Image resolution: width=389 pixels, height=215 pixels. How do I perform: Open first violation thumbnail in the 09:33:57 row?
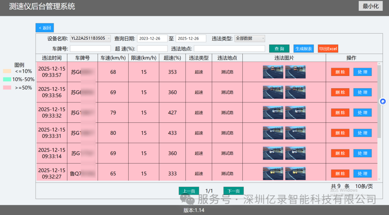tap(273, 72)
